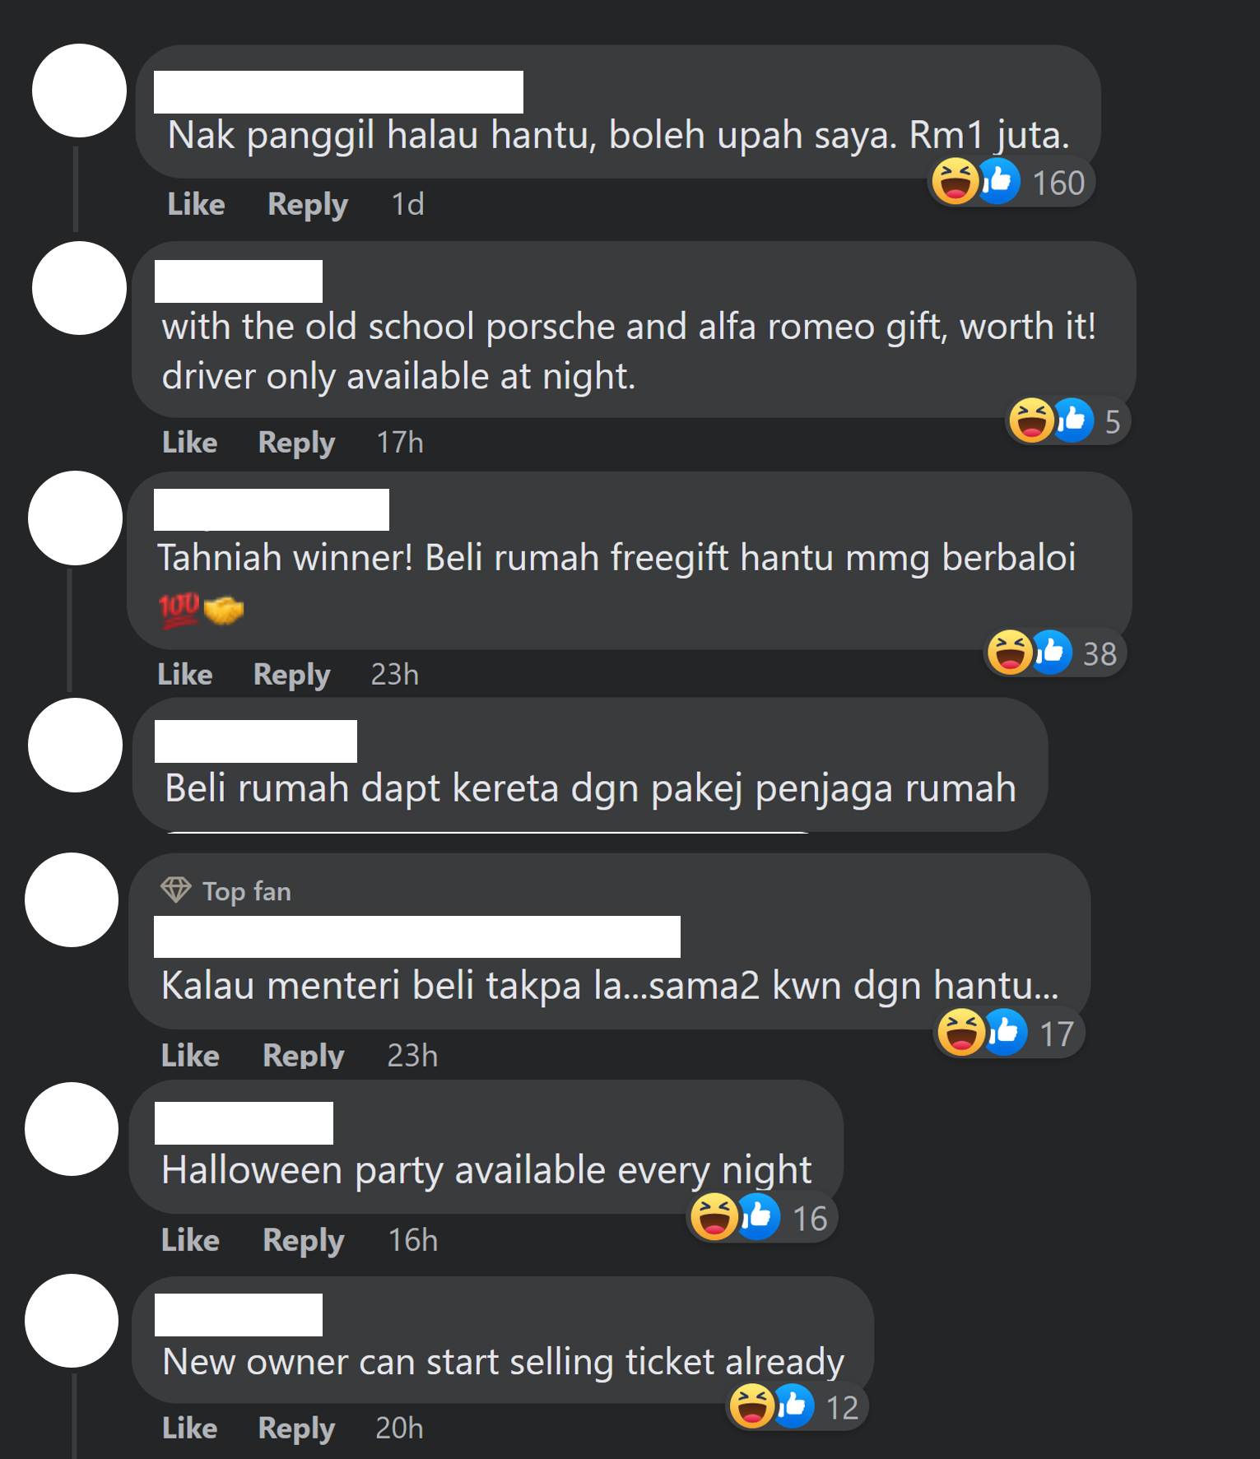
Task: View 38 reactions on Tahniah winner comment
Action: tap(1054, 653)
